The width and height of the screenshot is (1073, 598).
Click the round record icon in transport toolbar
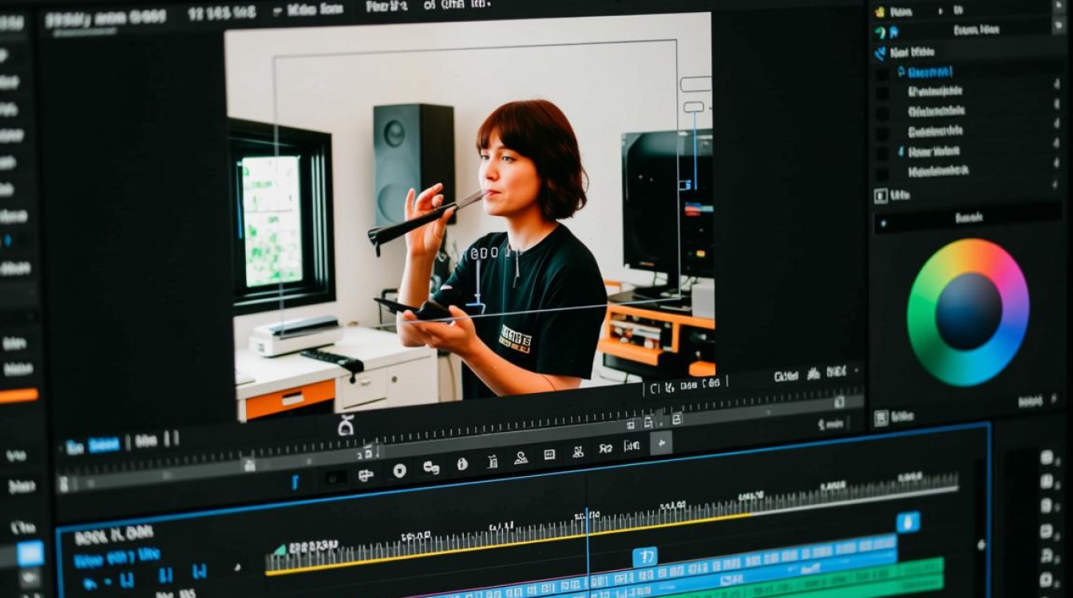399,470
